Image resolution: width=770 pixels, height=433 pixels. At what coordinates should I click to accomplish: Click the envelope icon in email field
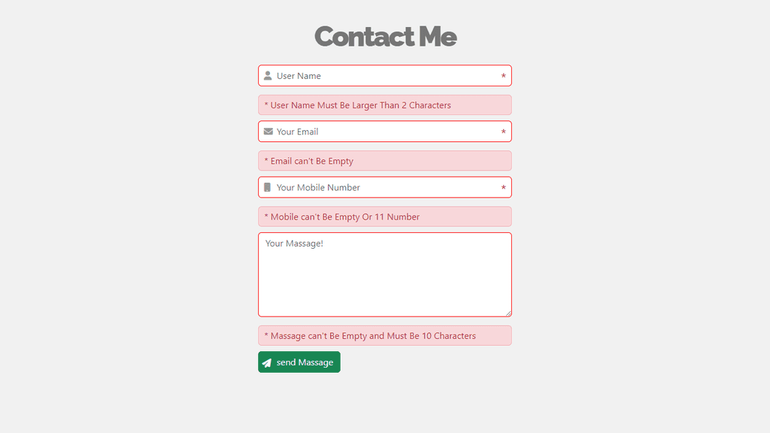coord(268,132)
